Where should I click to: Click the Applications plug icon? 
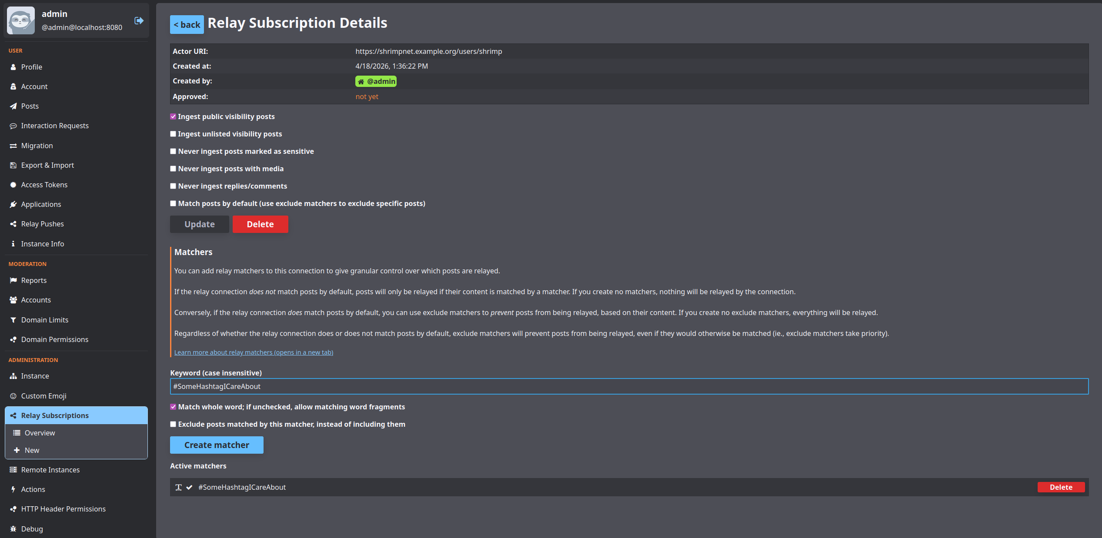coord(13,204)
